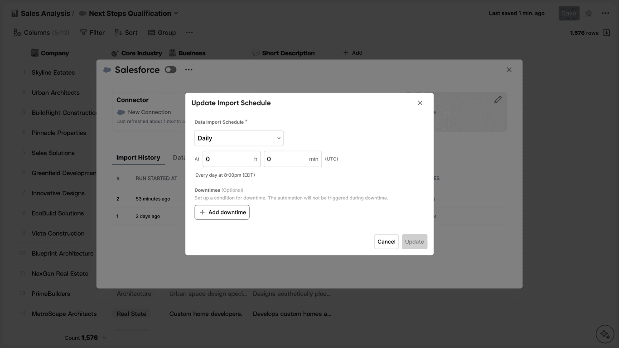Select the Skyline Estates row
Image resolution: width=619 pixels, height=348 pixels.
pos(53,72)
